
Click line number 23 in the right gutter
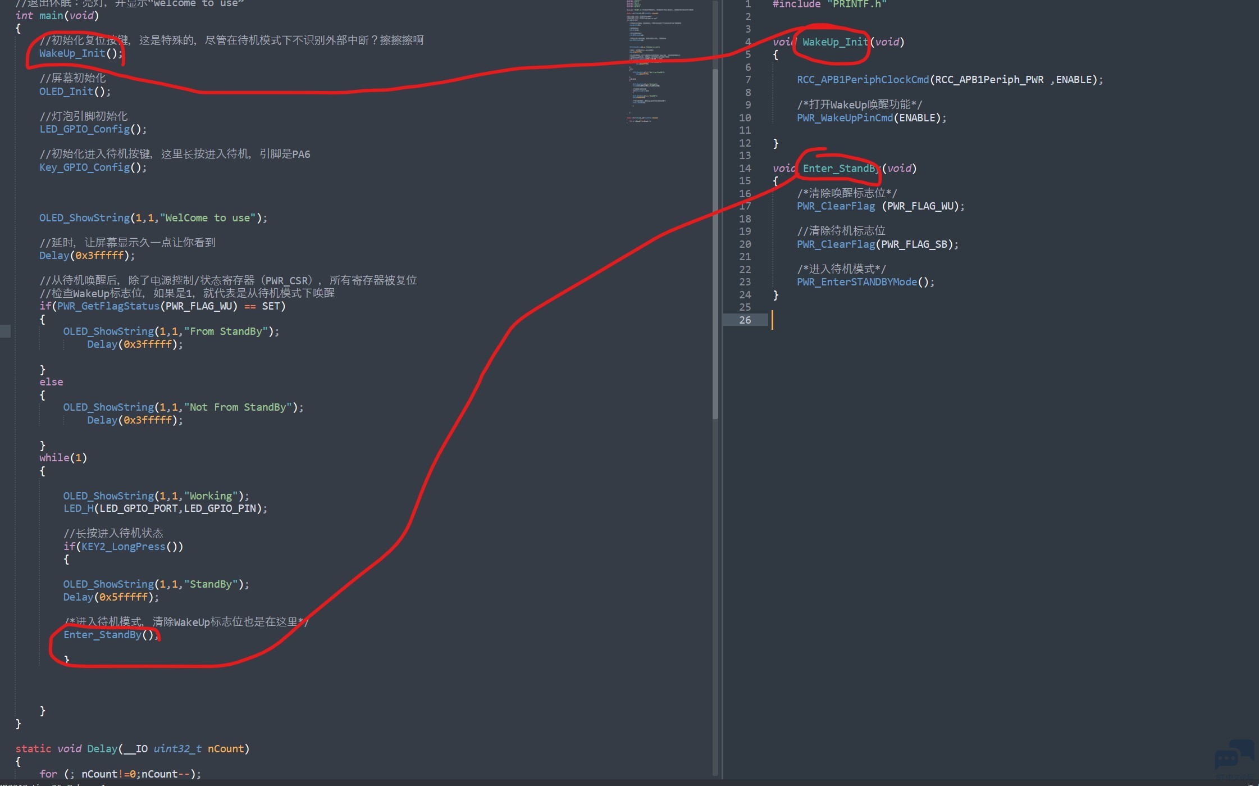point(745,282)
